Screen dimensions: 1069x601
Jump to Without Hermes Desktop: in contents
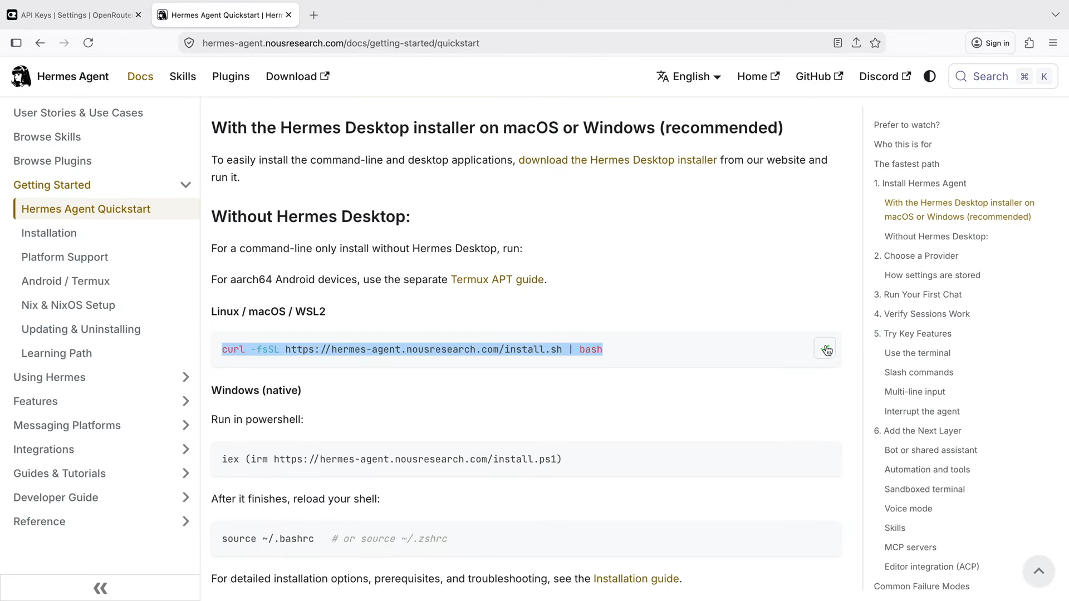click(936, 236)
